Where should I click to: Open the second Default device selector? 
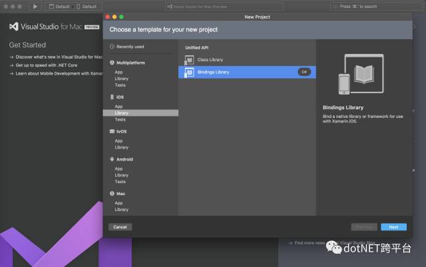pyautogui.click(x=87, y=7)
